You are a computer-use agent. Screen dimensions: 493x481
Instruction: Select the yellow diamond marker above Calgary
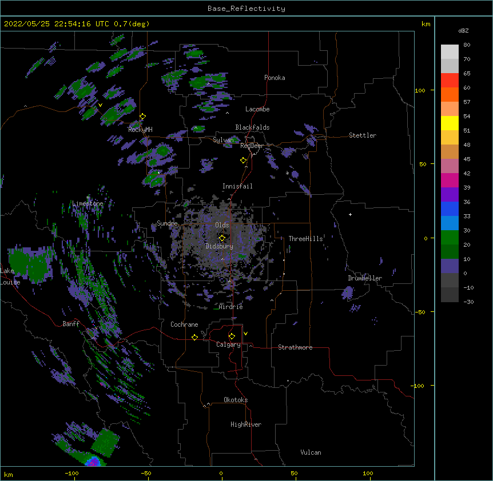coord(232,336)
